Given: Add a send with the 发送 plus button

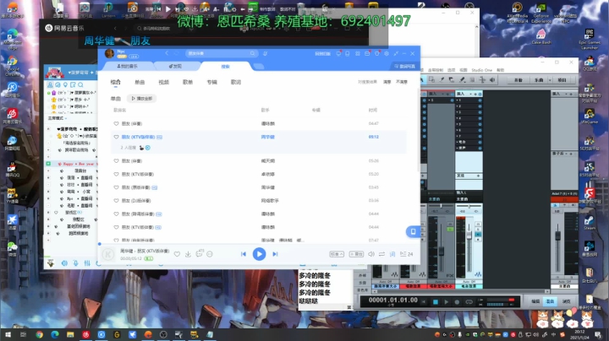Looking at the screenshot, I should (478, 176).
